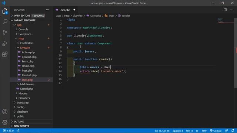The width and height of the screenshot is (237, 133).
Task: Change indentation via Spaces: 4
Action: point(178,131)
